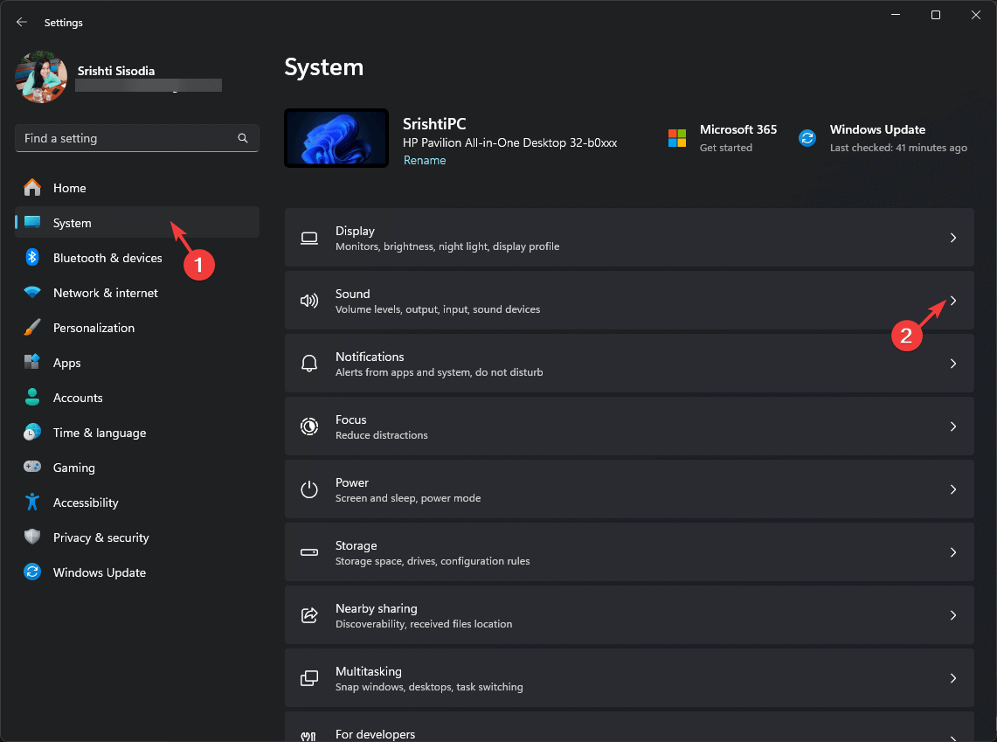Click the Bluetooth icon in the sidebar

[32, 258]
